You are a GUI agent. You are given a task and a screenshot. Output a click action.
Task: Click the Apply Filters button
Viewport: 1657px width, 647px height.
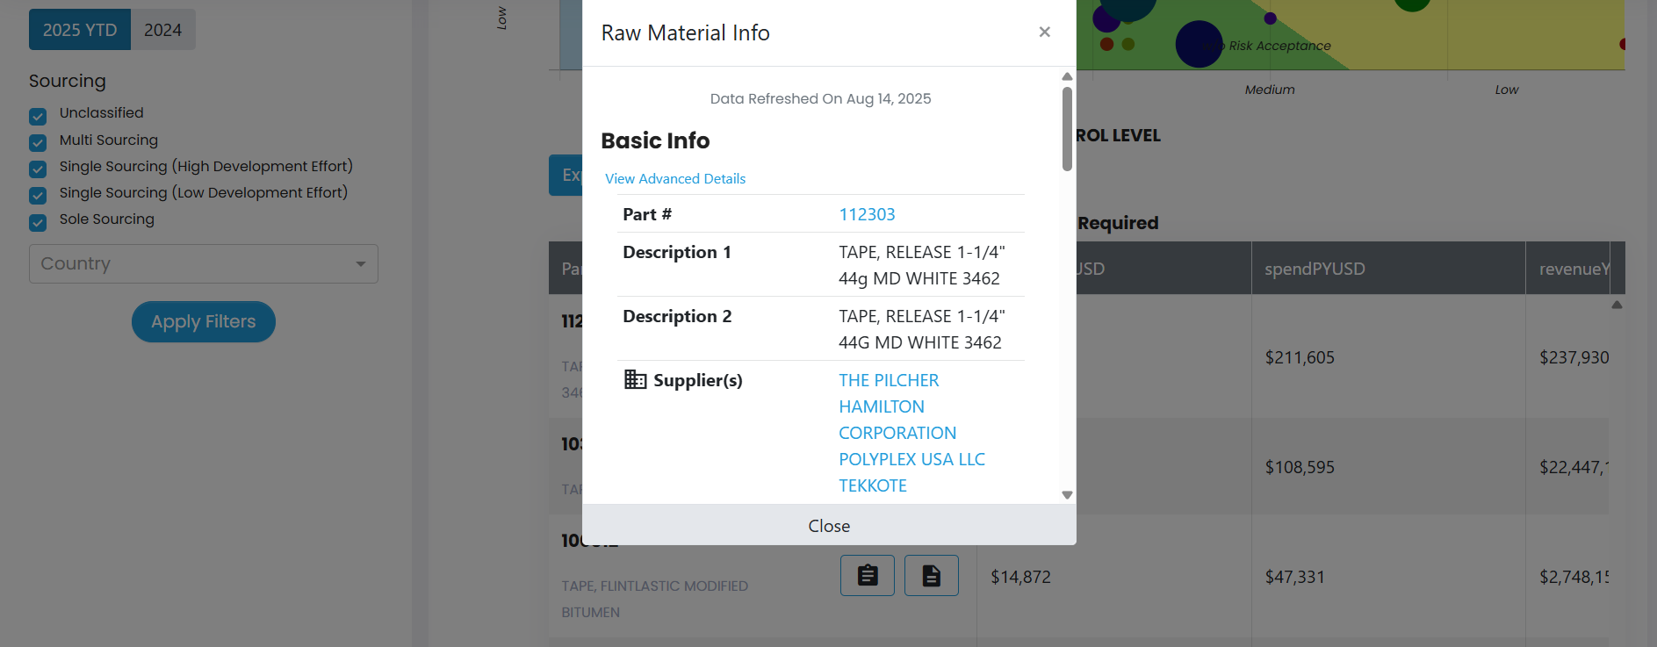point(204,321)
